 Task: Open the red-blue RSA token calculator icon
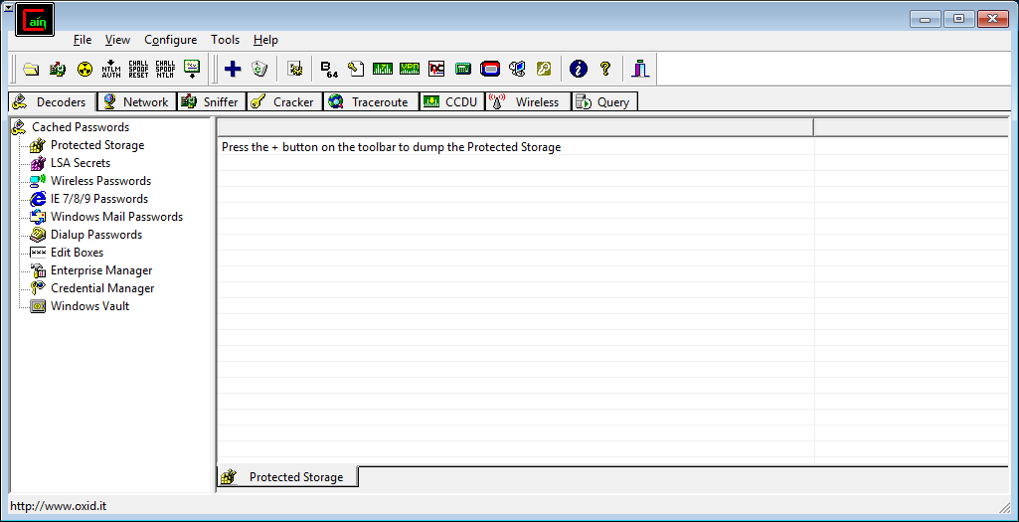[x=490, y=69]
